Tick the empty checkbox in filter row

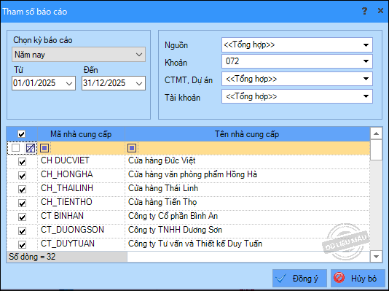pos(15,148)
